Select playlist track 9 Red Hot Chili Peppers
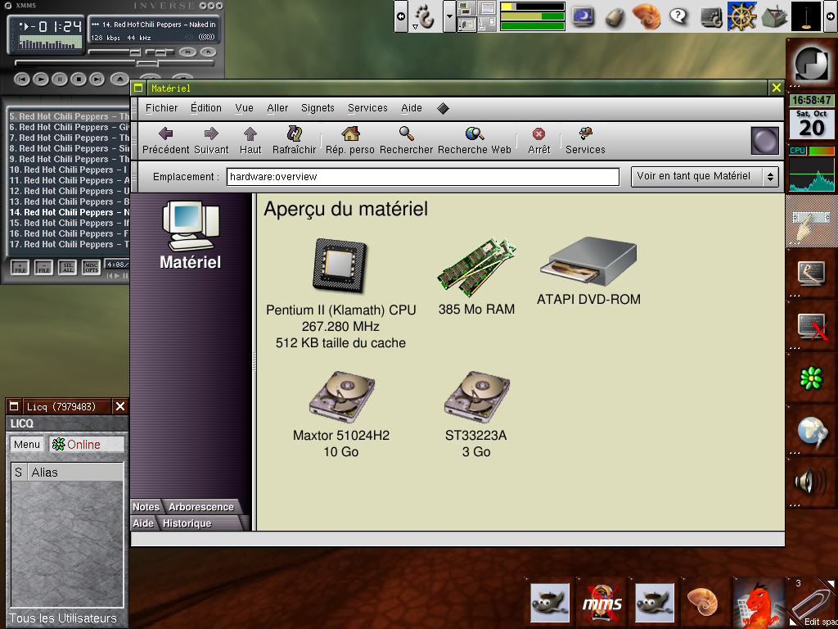Image resolution: width=838 pixels, height=629 pixels. point(69,159)
